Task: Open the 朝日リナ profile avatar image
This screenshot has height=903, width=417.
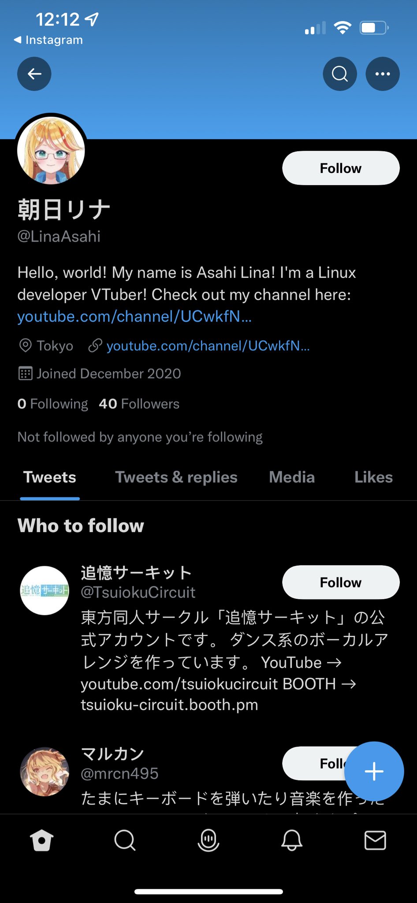Action: pyautogui.click(x=51, y=150)
